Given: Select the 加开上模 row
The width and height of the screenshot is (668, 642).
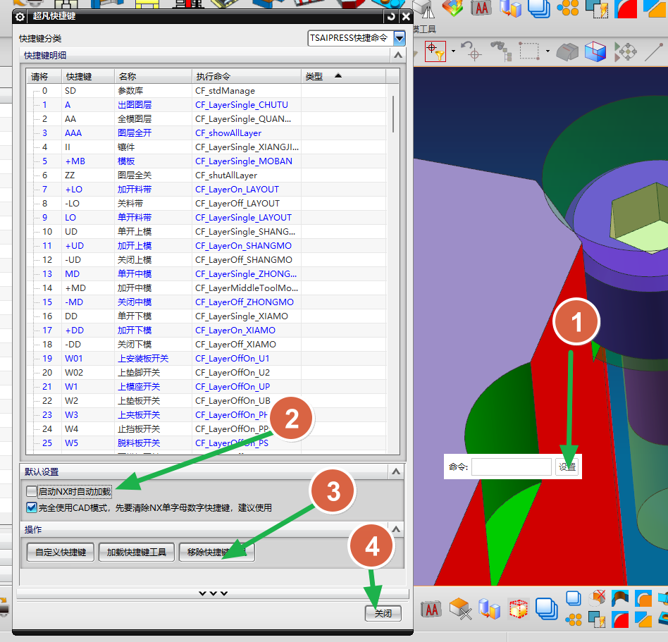Looking at the screenshot, I should [206, 246].
